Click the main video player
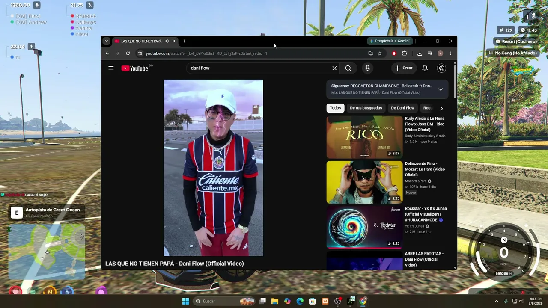The height and width of the screenshot is (308, 548). [x=213, y=168]
